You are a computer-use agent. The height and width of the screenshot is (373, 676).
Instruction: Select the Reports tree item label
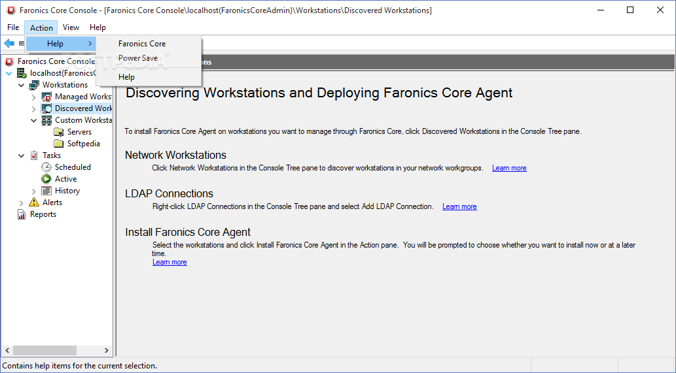[x=43, y=214]
